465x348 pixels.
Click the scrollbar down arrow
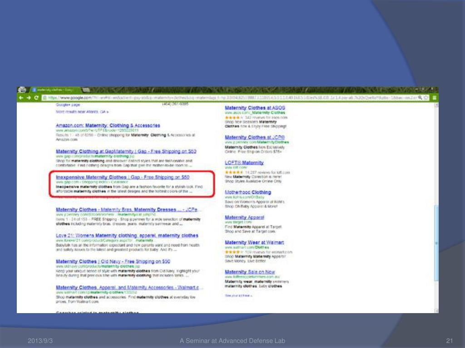[436, 311]
